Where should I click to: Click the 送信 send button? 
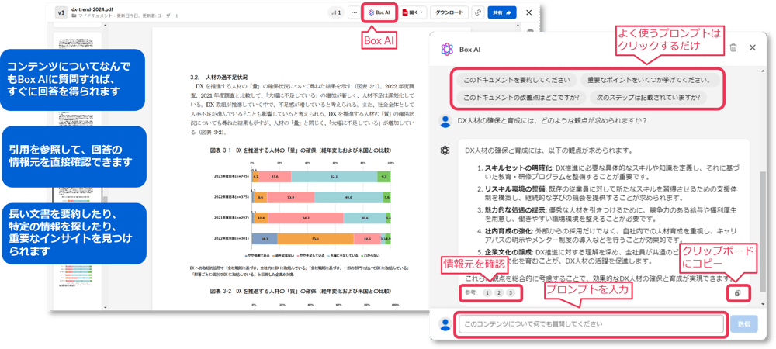tap(744, 324)
